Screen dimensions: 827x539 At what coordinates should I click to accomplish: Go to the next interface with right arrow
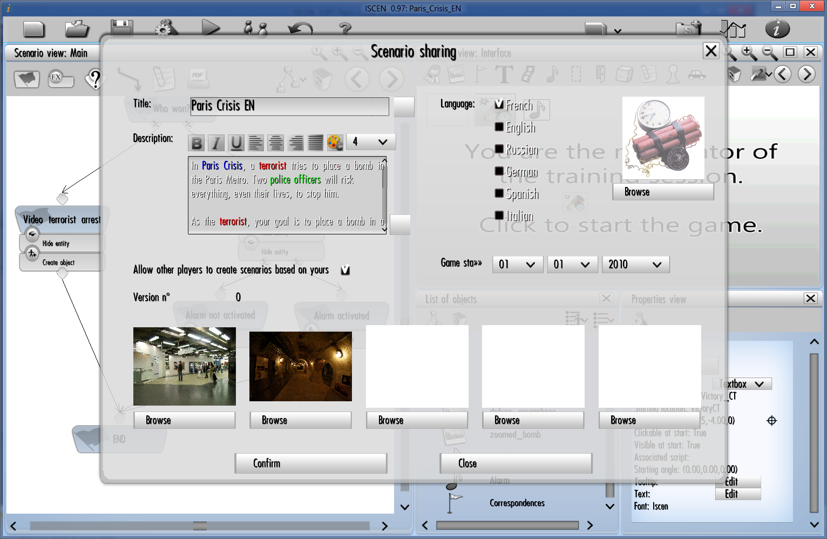[806, 74]
